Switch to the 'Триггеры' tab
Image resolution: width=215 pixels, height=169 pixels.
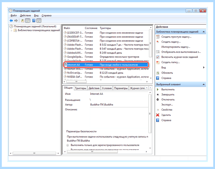[81, 88]
